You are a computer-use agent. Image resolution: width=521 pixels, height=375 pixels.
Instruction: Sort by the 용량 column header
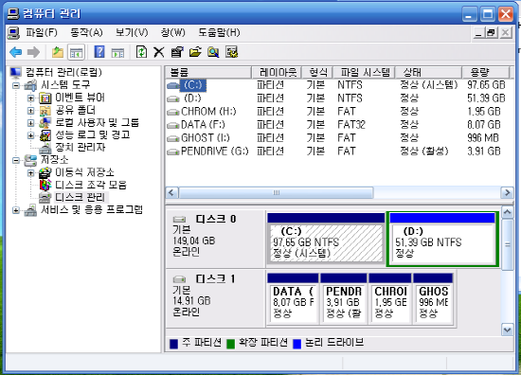pos(486,72)
